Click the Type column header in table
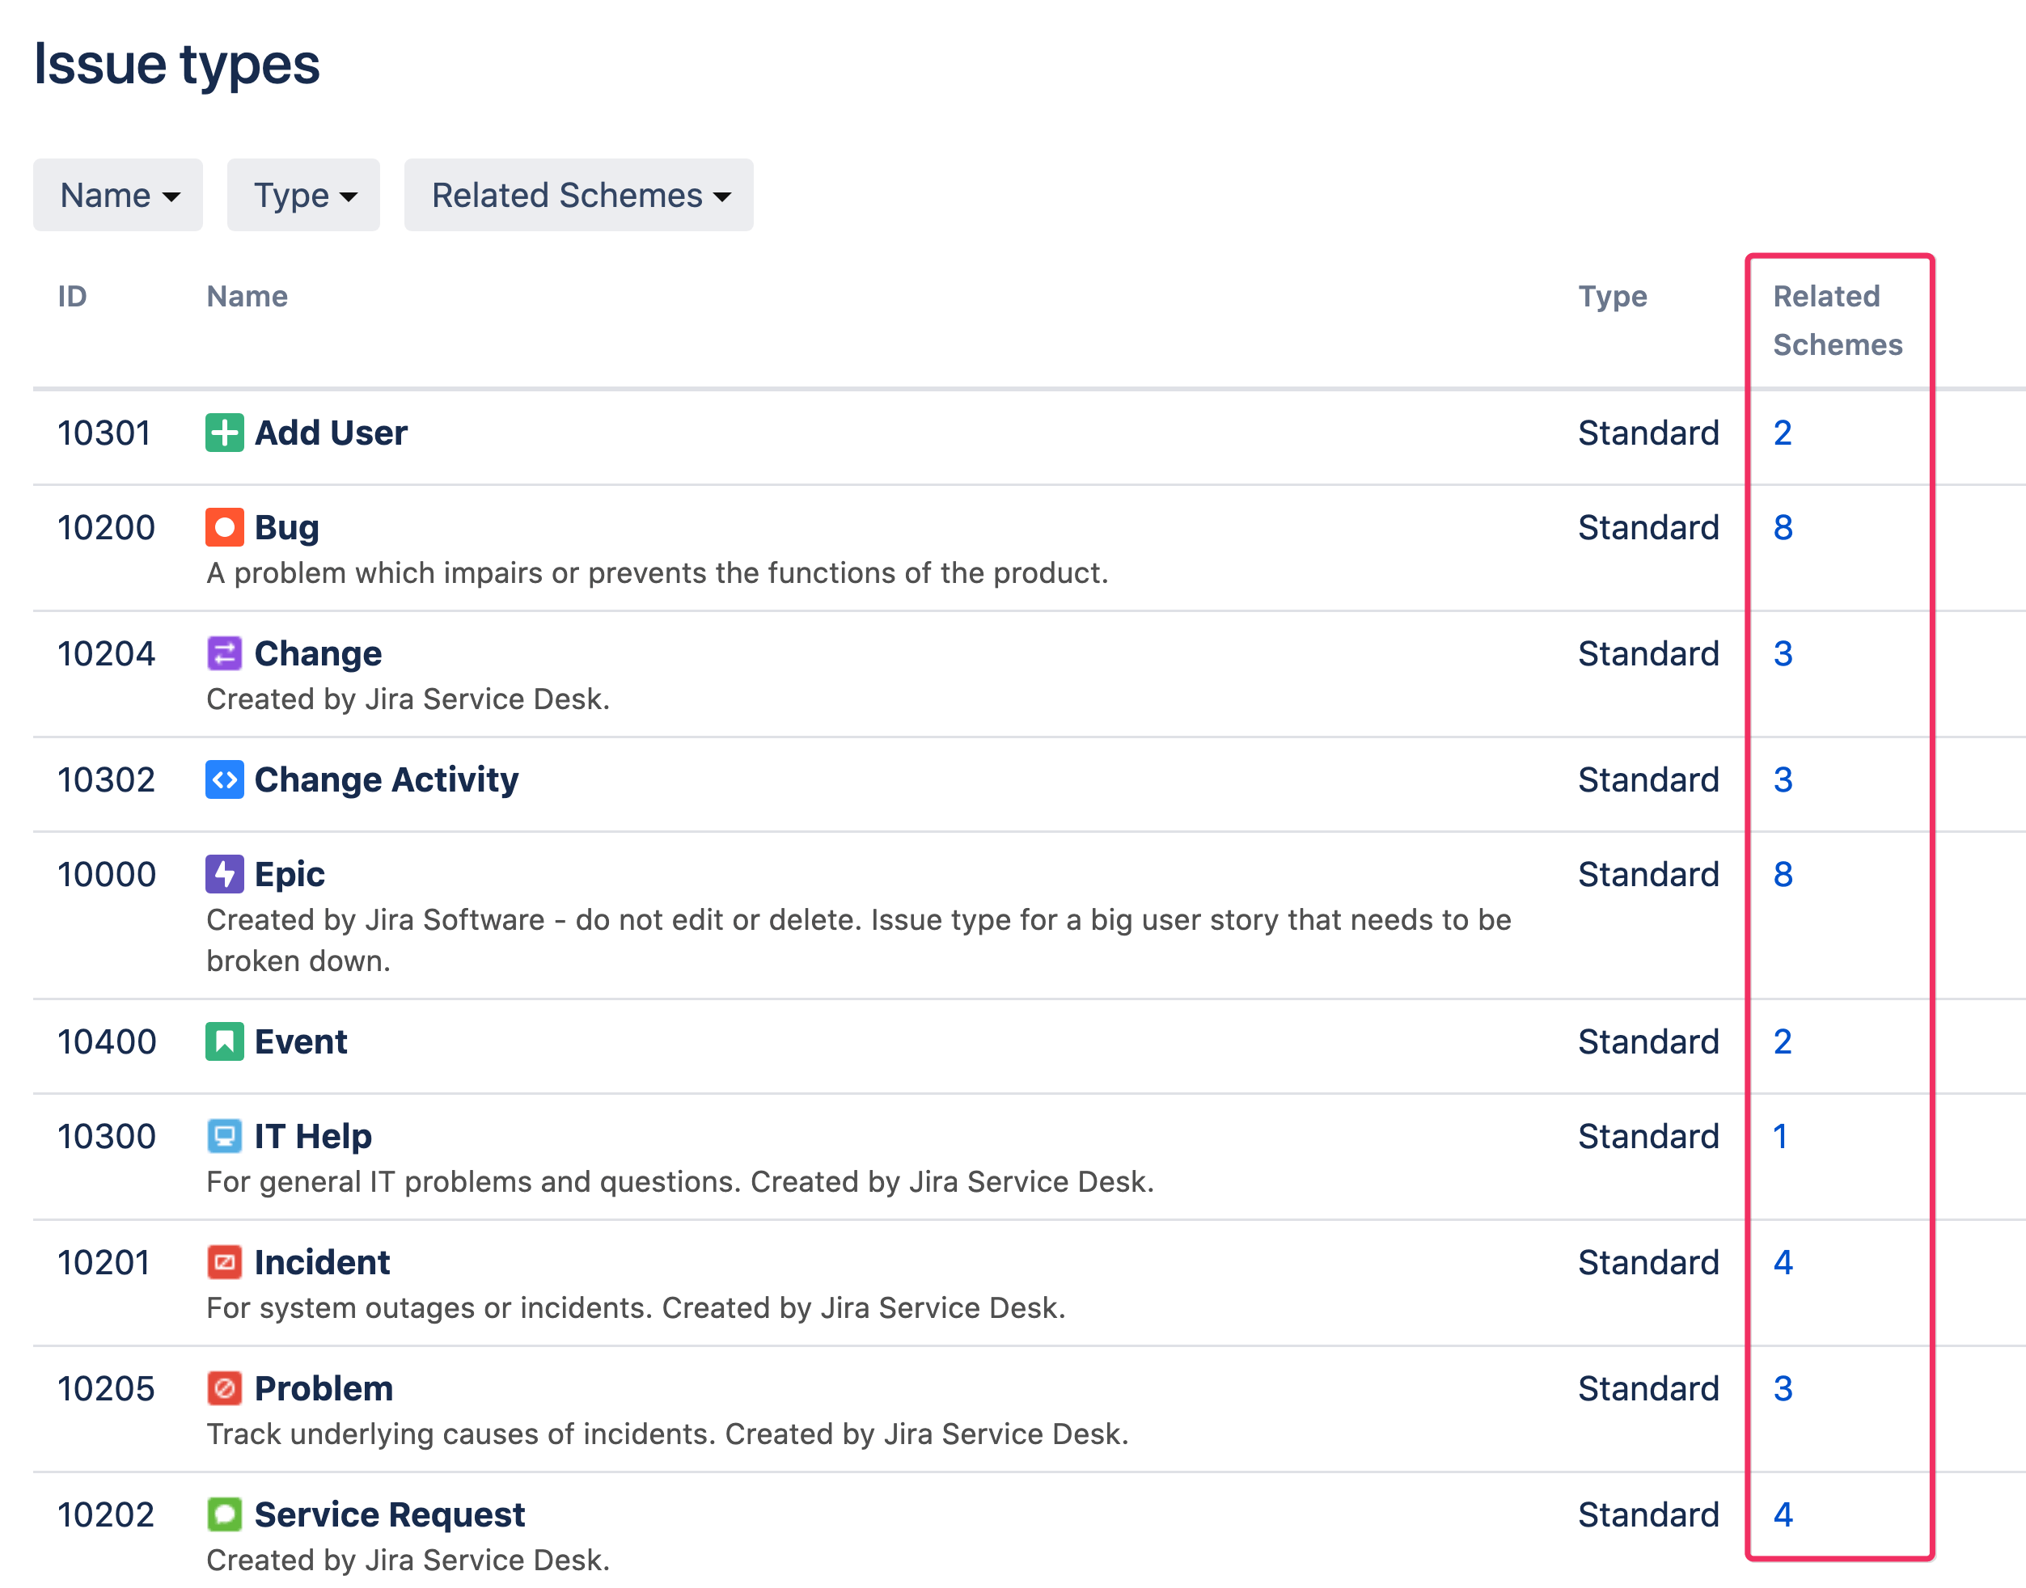 pos(1614,297)
